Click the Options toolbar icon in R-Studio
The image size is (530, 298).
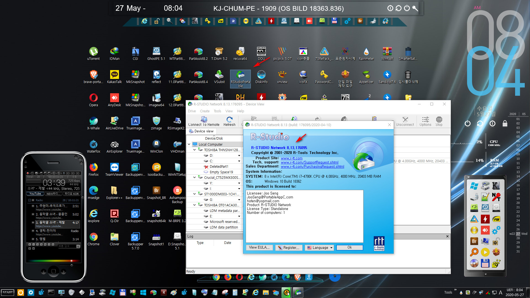[425, 121]
